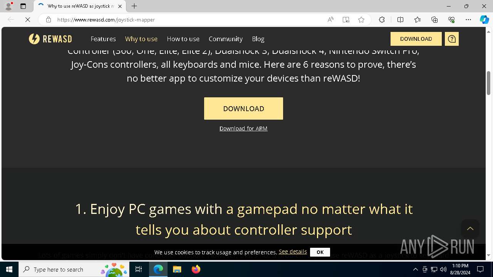This screenshot has height=277, width=493.
Task: Open the Favorites list icon
Action: (x=418, y=20)
